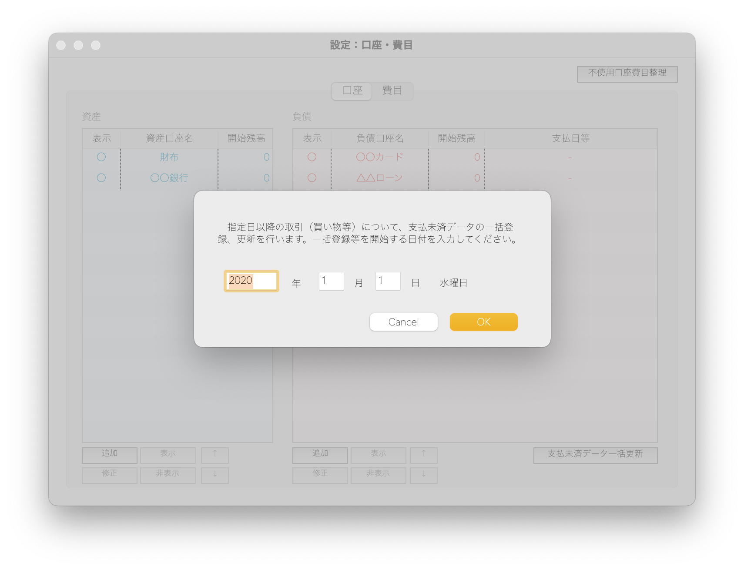Select the 〇〇銀行 asset account name
The image size is (744, 570).
click(x=169, y=178)
